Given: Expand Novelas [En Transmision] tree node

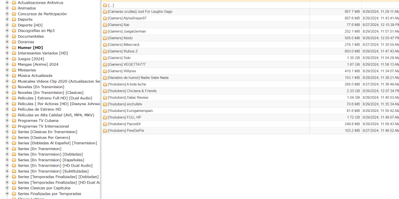Looking at the screenshot, I should coord(7,87).
